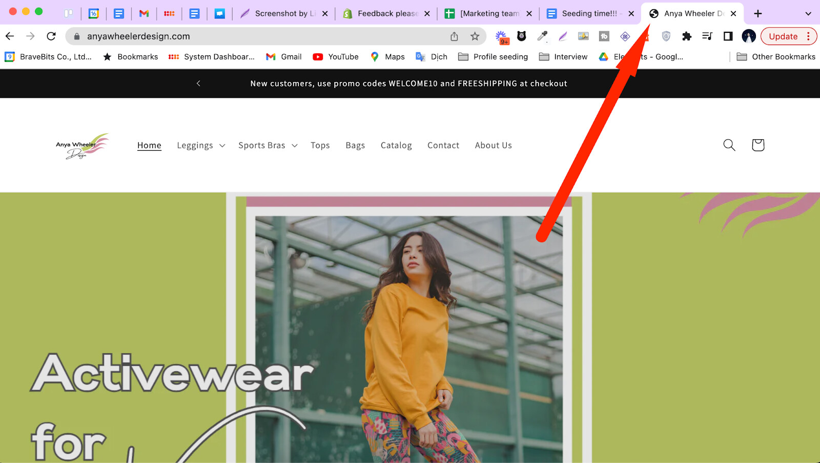Go to the Home menu item
Image resolution: width=820 pixels, height=463 pixels.
(x=149, y=145)
